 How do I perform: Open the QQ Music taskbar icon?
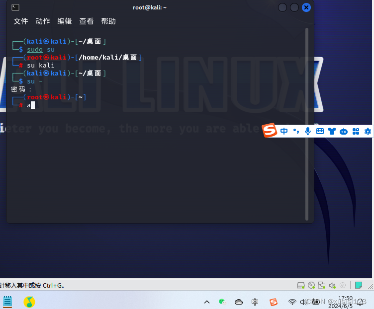(x=29, y=302)
